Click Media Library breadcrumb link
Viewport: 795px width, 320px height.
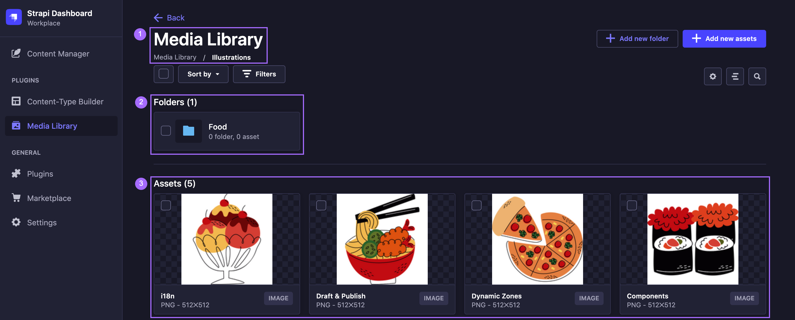pyautogui.click(x=175, y=56)
